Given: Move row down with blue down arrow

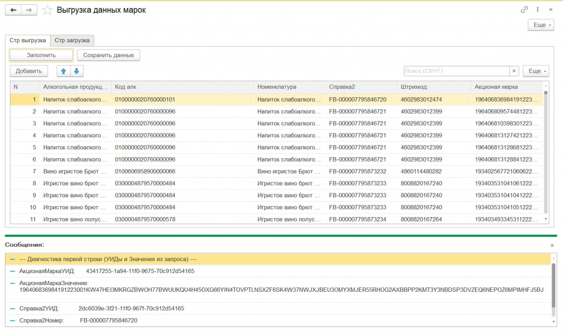Looking at the screenshot, I should [76, 71].
